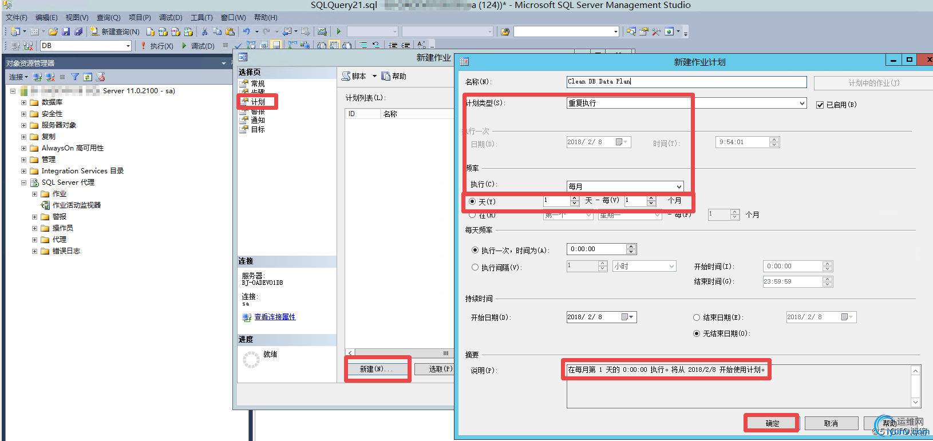Click the Registered Servers toolbar icon
The width and height of the screenshot is (933, 441).
point(631,31)
